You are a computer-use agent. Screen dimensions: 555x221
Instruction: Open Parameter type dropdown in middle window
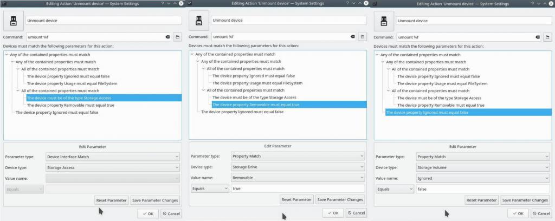tap(298, 156)
